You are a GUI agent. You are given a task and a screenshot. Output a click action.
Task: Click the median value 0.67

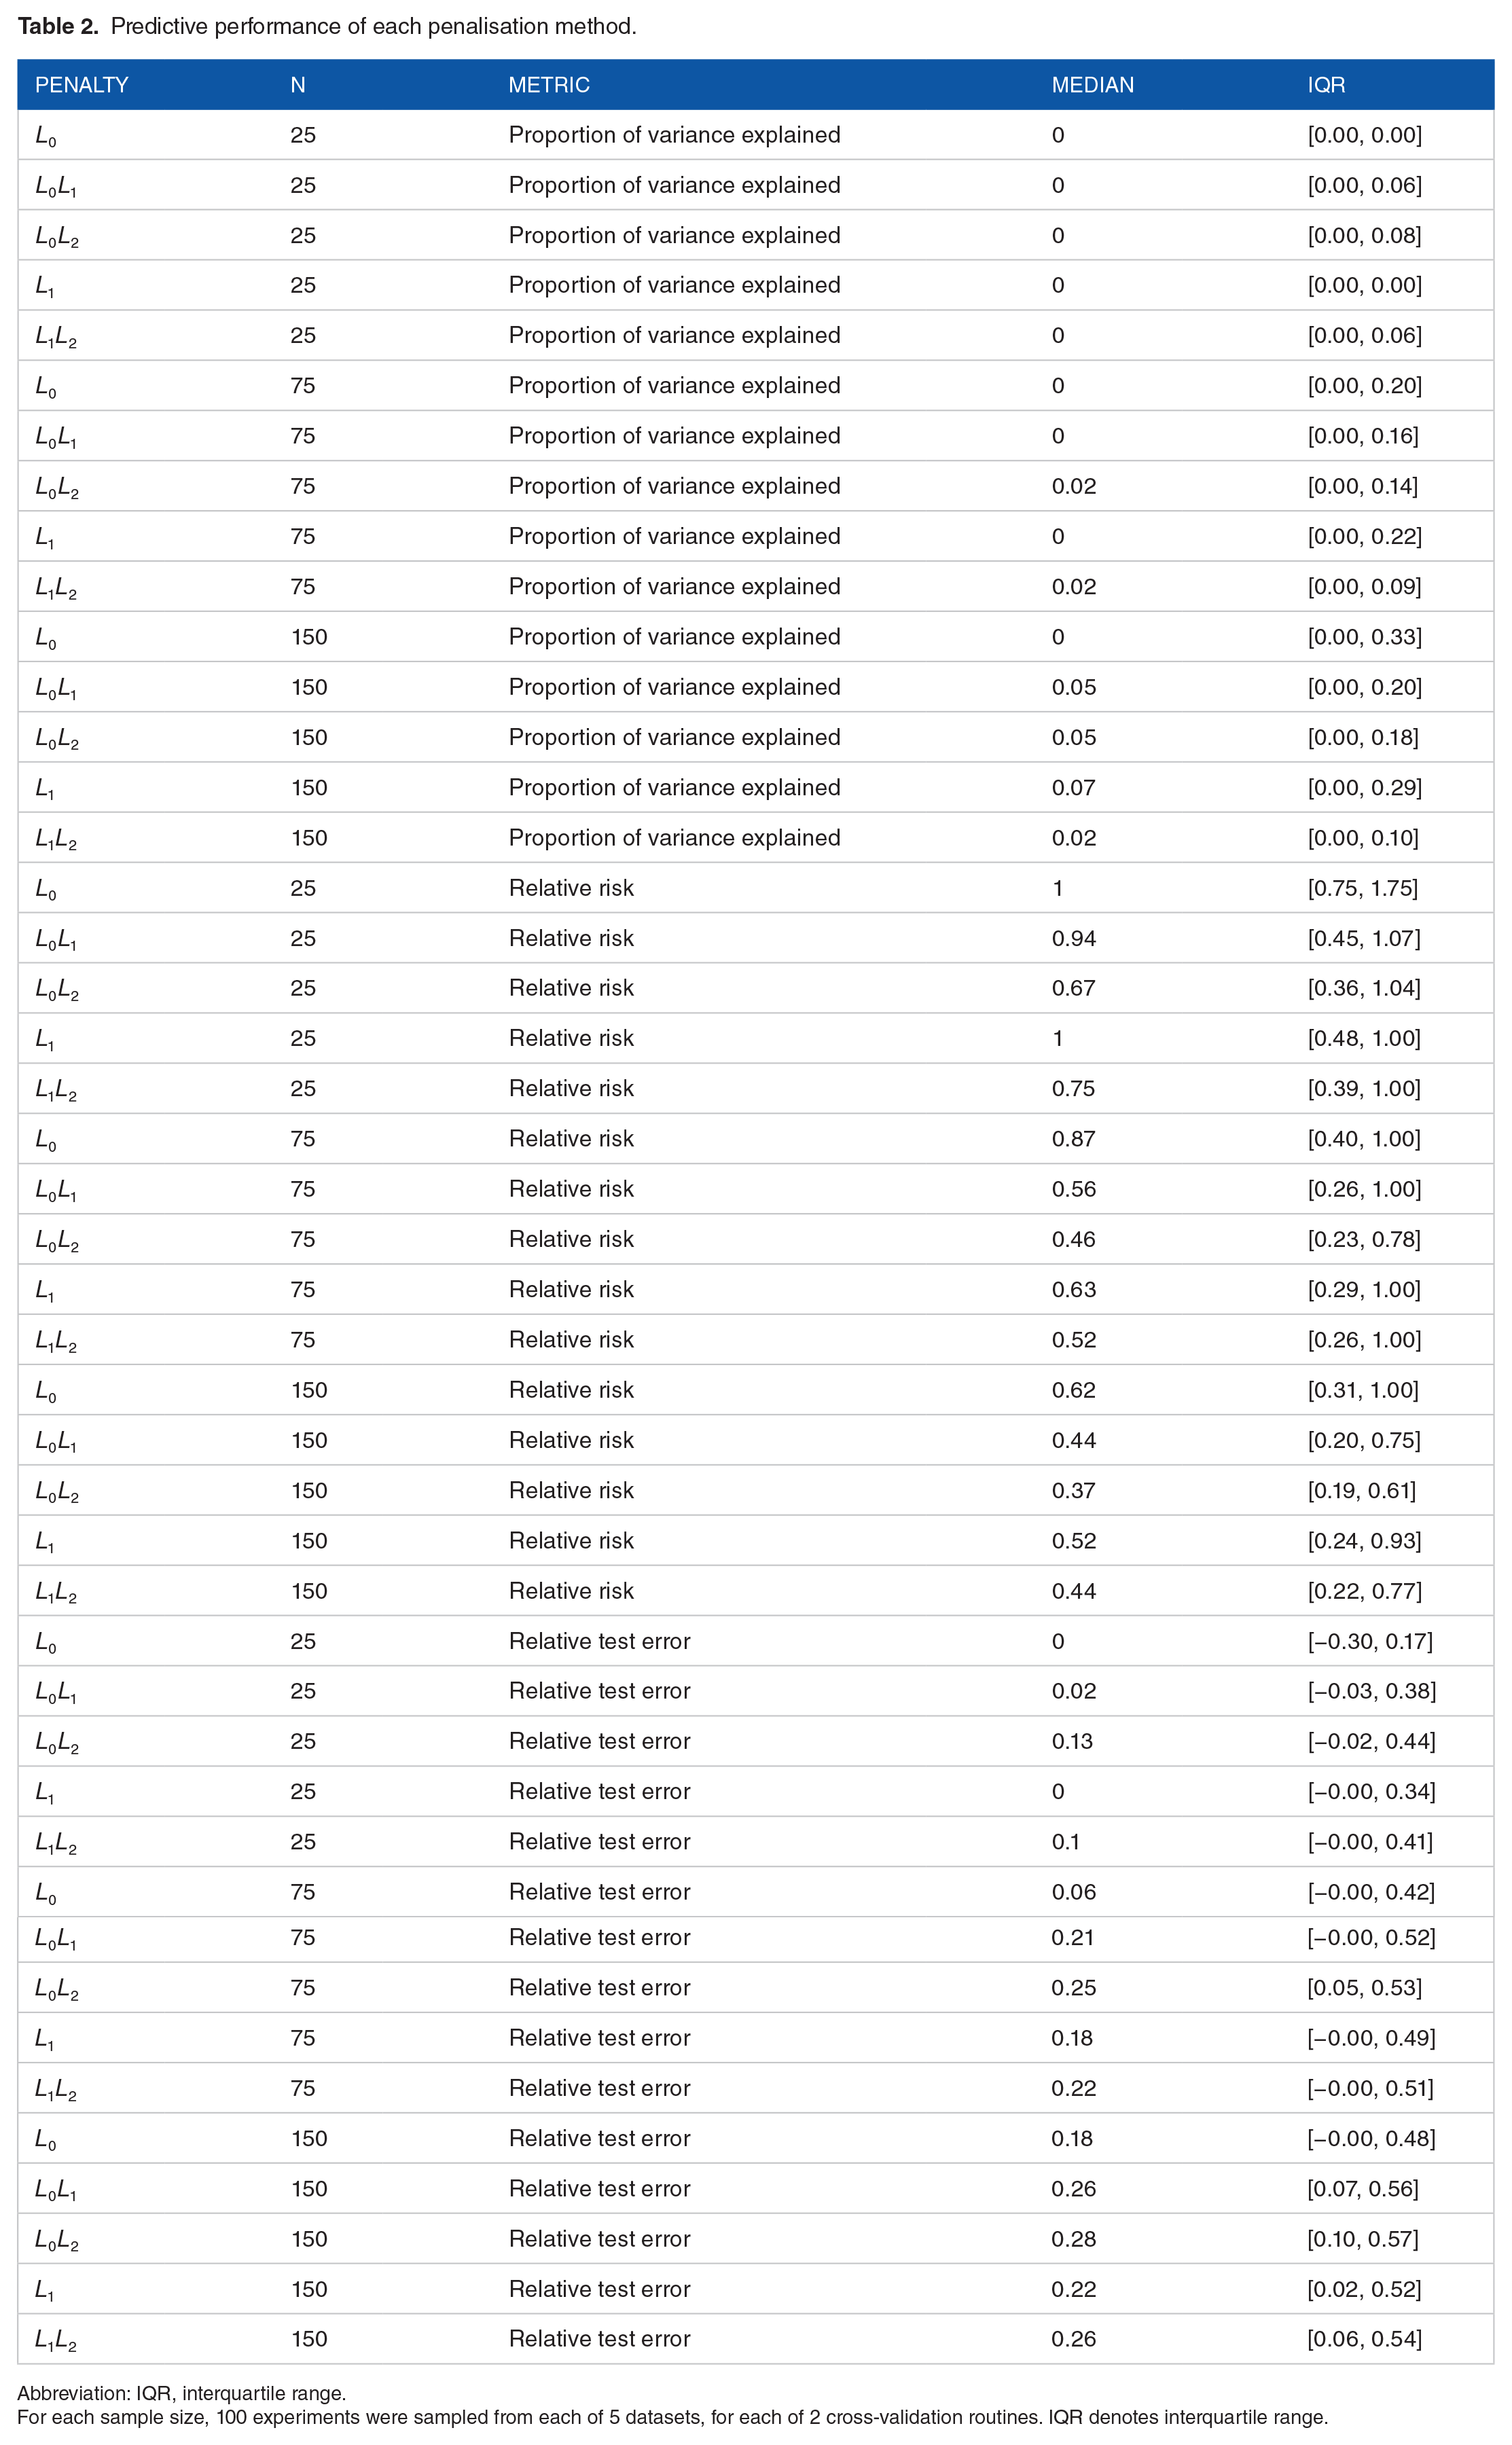click(x=1074, y=989)
